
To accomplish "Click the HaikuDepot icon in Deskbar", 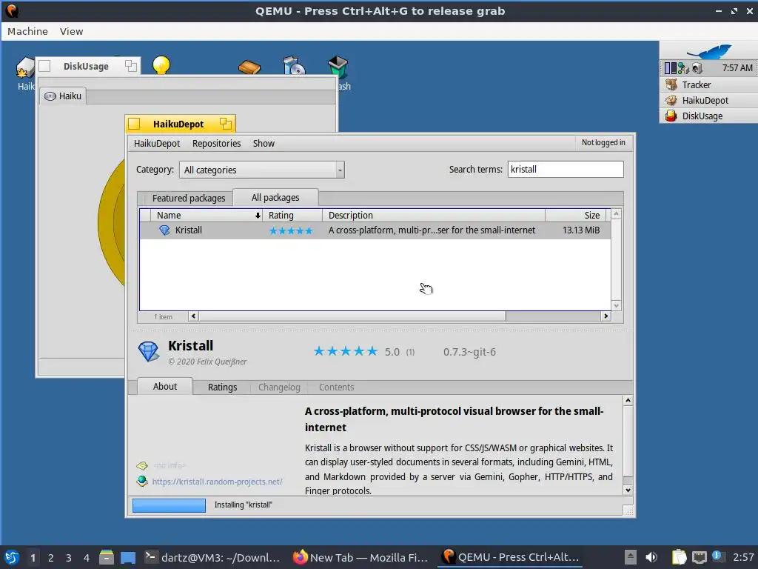I will 671,100.
